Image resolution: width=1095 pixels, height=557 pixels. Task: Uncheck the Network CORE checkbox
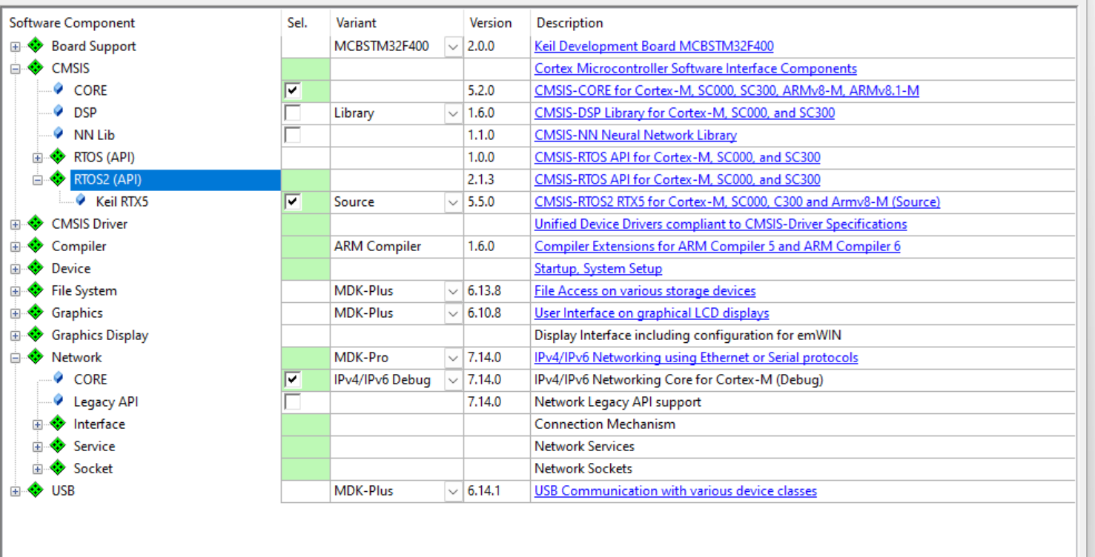(x=294, y=379)
